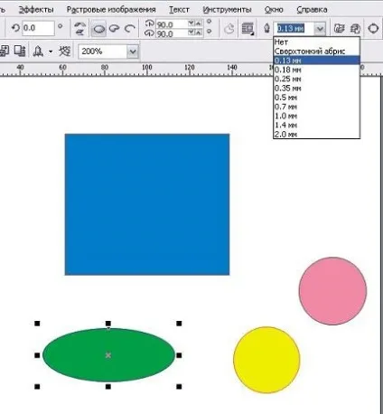
Task: Select the yellow circle on the canvas
Action: 266,360
